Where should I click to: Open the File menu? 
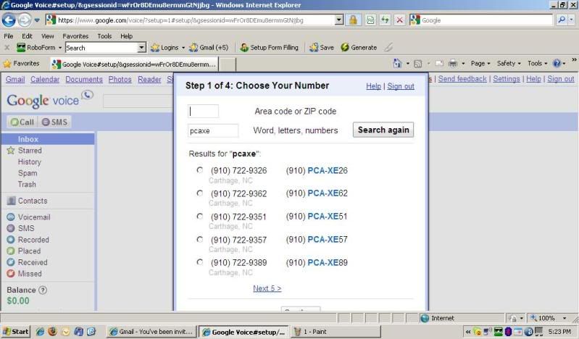9,35
